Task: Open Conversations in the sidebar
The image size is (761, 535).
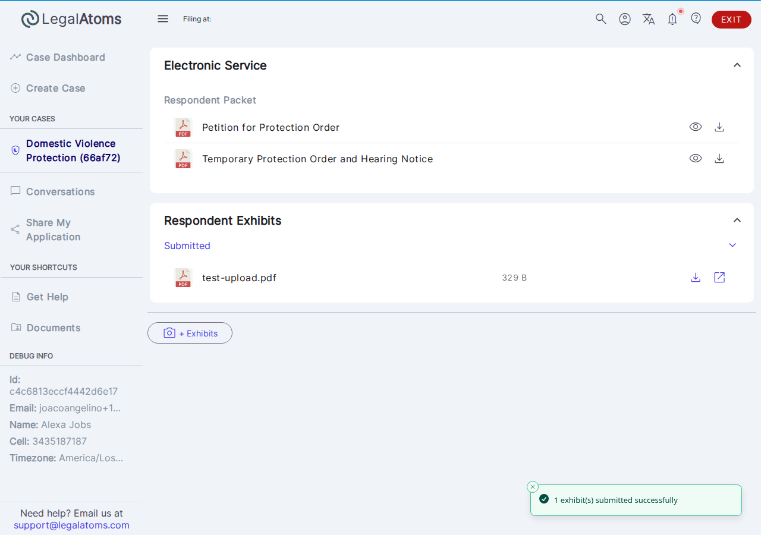Action: (x=60, y=191)
